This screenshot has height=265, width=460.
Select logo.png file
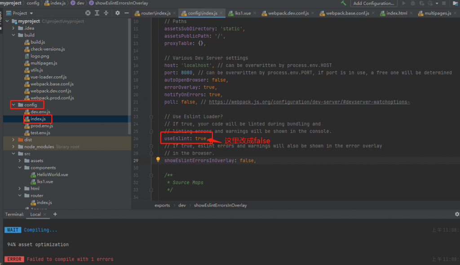pyautogui.click(x=40, y=56)
